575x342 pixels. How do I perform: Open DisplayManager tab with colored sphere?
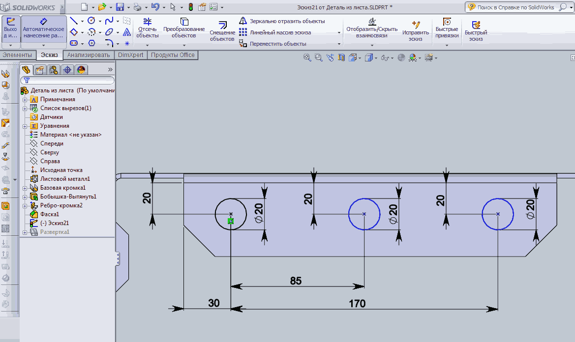pos(82,70)
